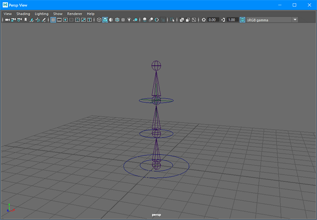Click the XRay Joints icon
317x220 pixels.
tap(194, 20)
